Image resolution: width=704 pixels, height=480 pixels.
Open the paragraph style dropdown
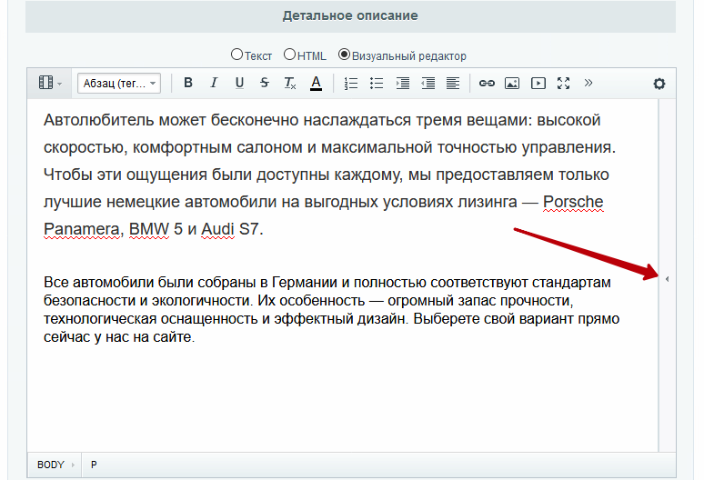[x=119, y=84]
